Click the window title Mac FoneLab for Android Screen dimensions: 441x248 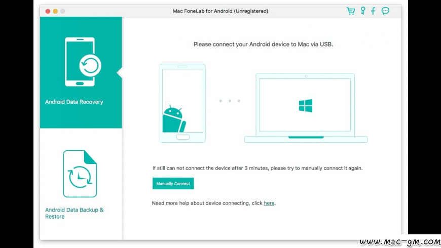click(x=220, y=11)
